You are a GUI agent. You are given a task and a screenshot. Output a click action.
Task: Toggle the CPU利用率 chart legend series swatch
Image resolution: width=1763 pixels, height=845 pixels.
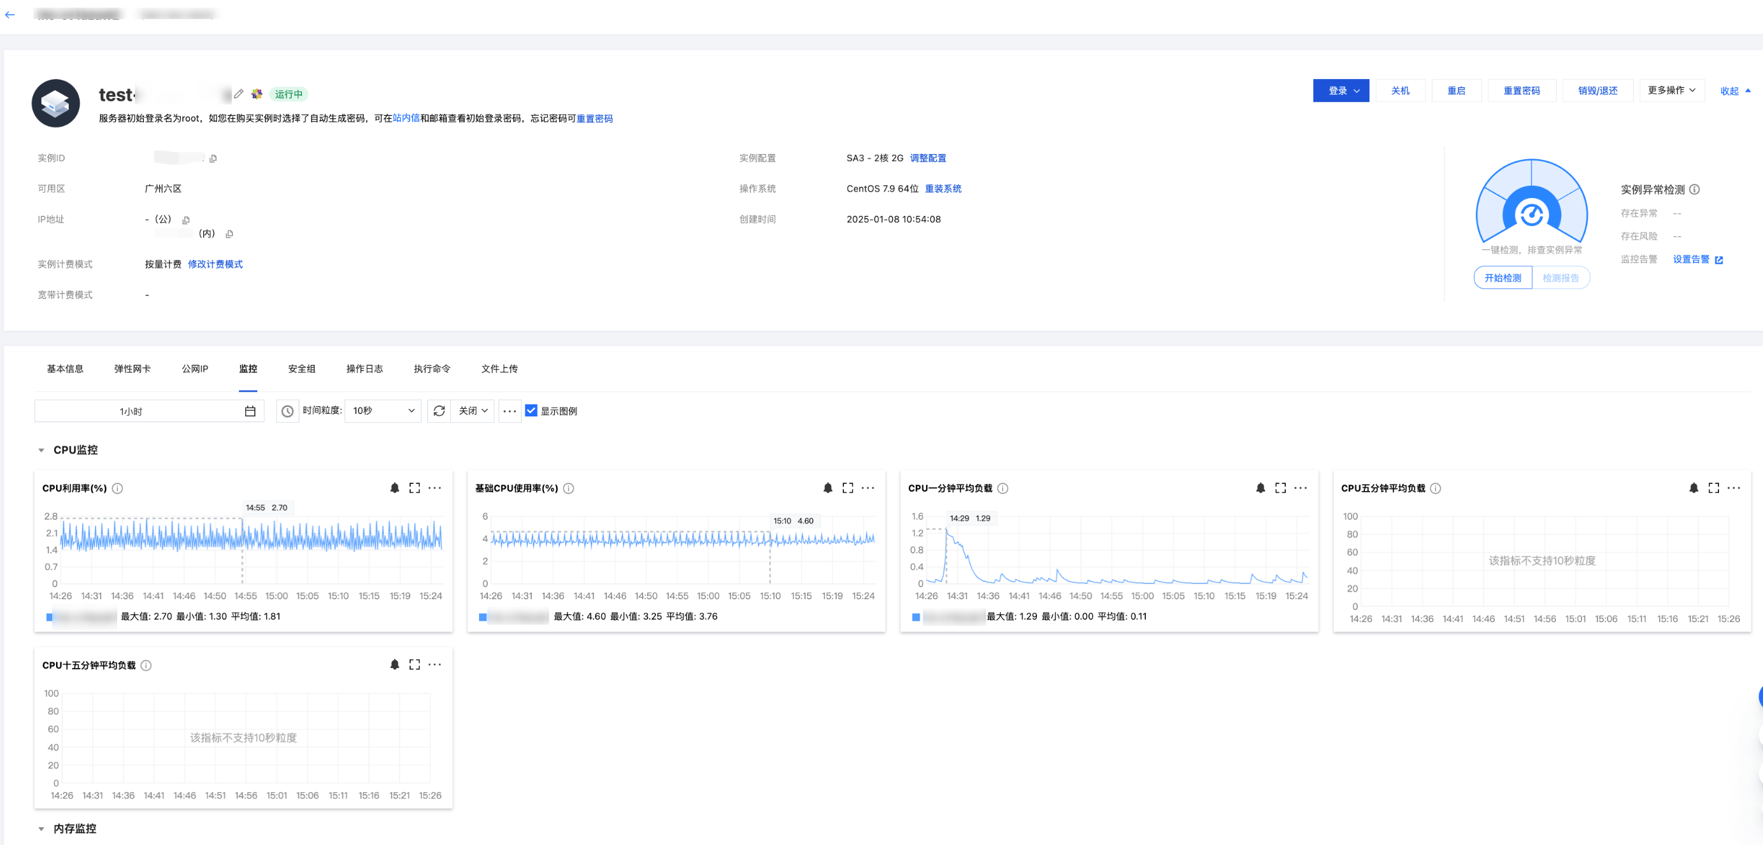click(x=49, y=617)
